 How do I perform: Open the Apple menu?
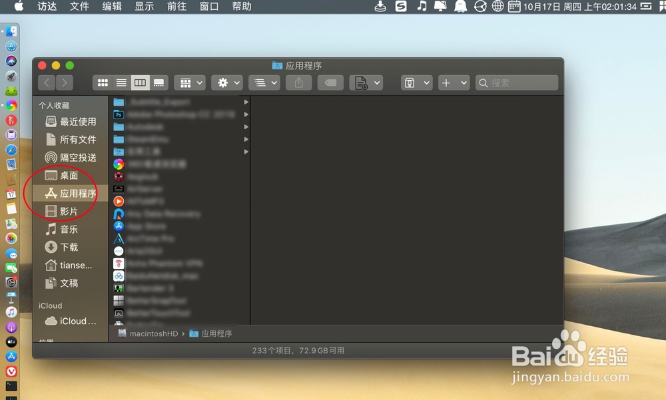[19, 6]
